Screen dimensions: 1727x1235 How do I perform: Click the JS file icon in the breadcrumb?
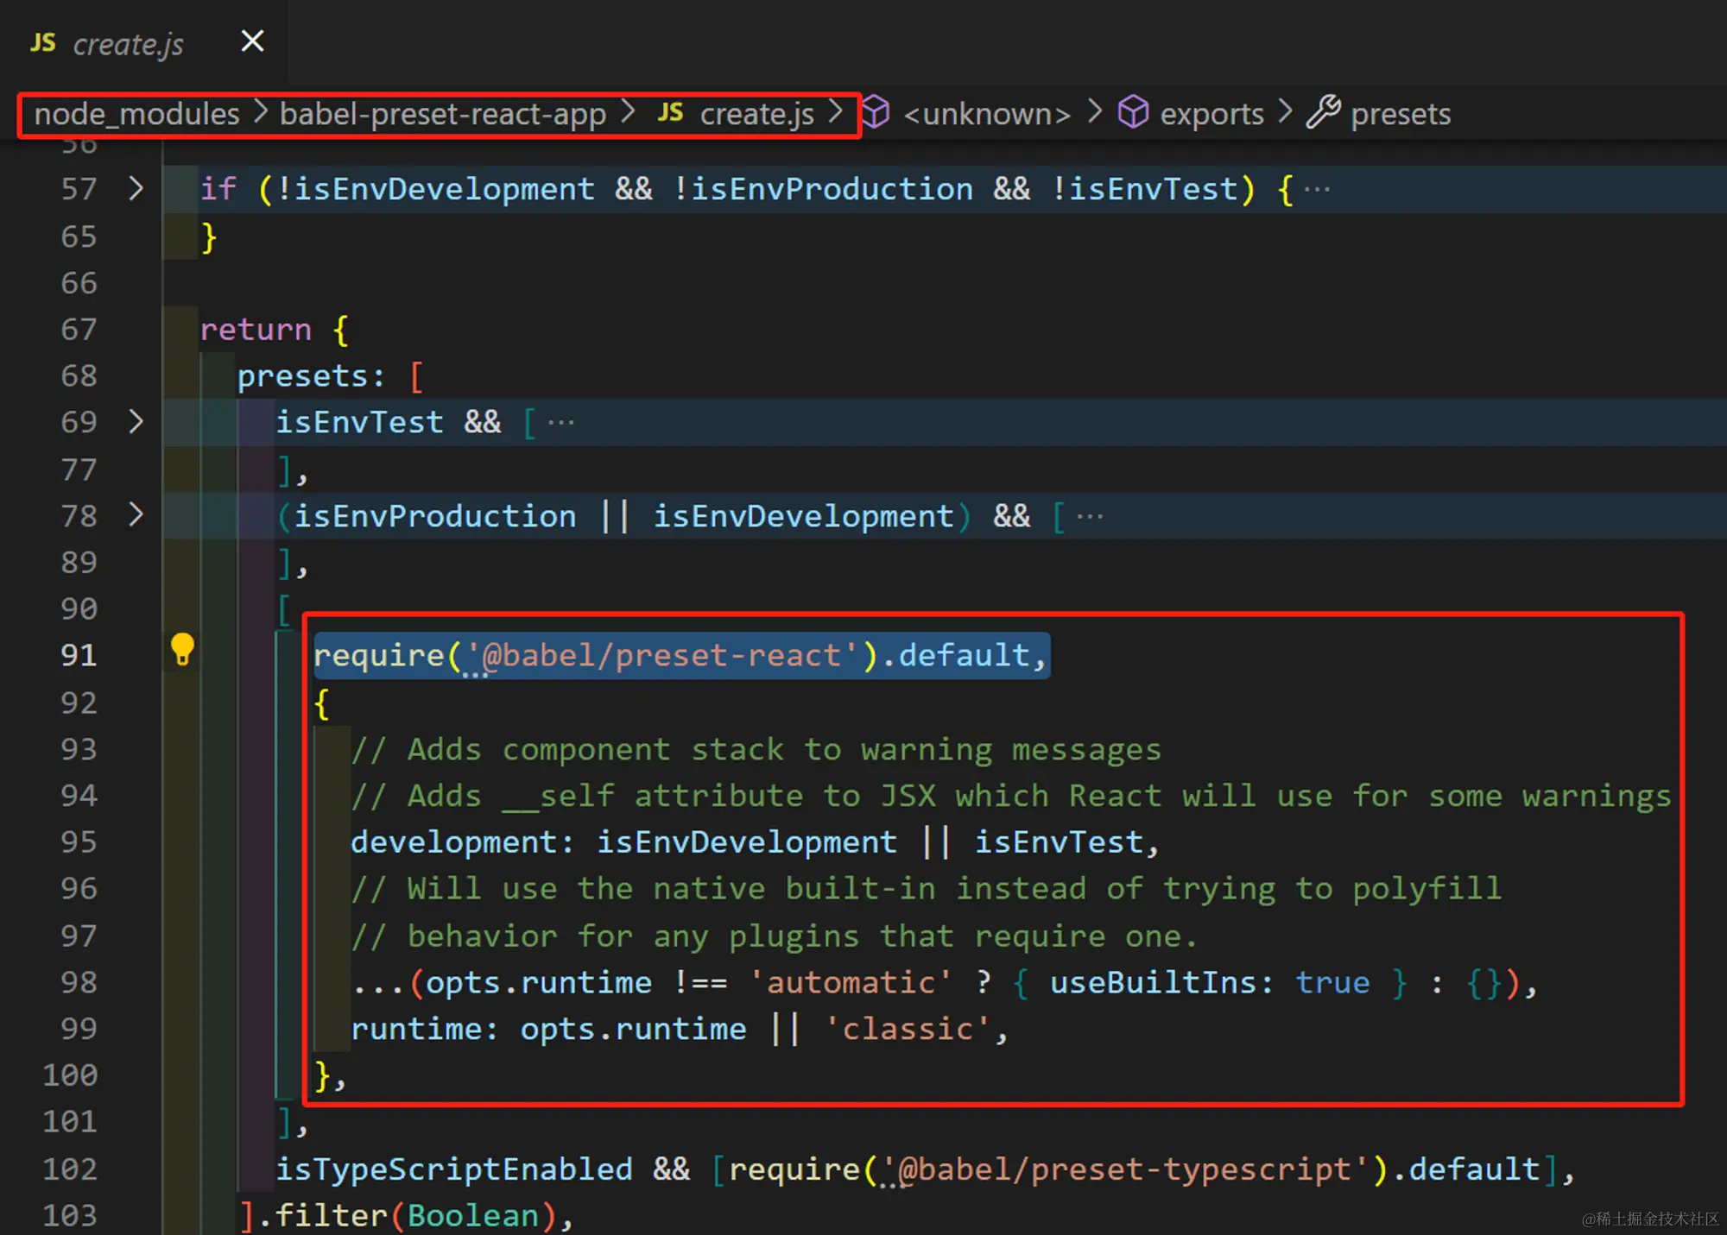[670, 113]
